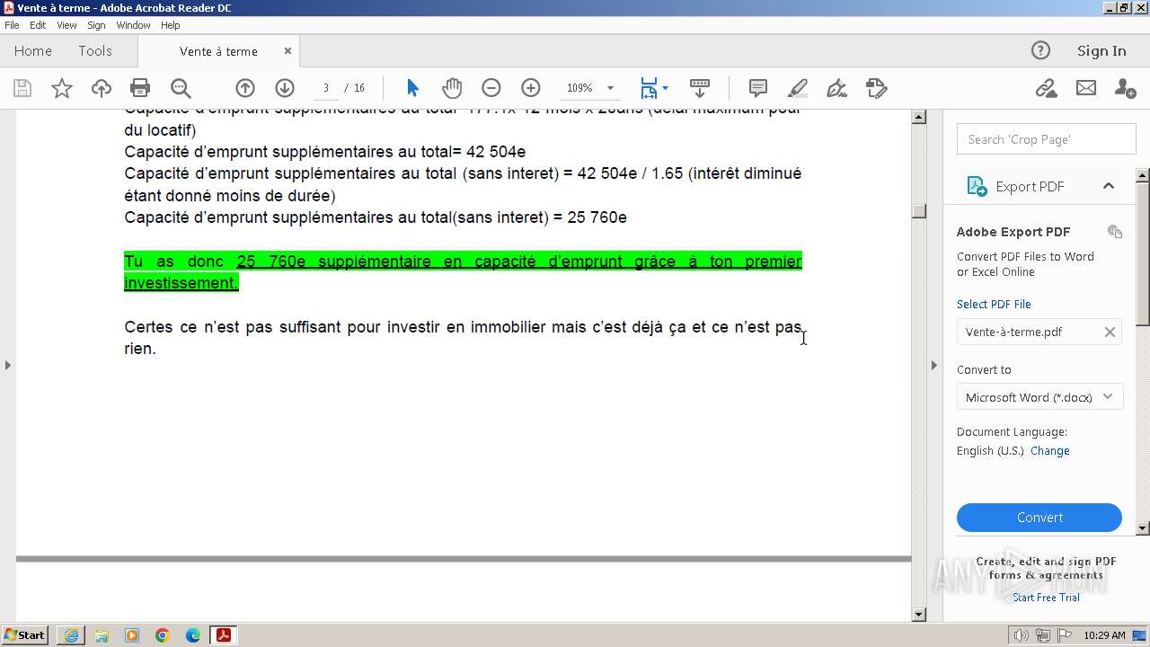Select the Highlight text pen tool
The width and height of the screenshot is (1150, 647).
pyautogui.click(x=798, y=88)
